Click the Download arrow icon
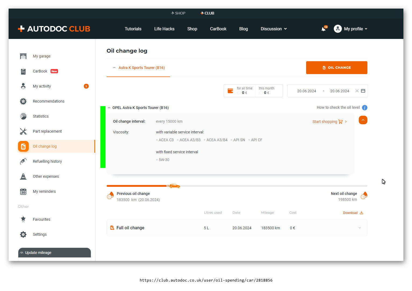Viewport: 412px width, 291px height. pos(361,213)
